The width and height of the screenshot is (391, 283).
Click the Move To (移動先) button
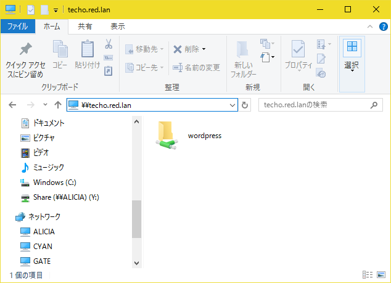(x=144, y=49)
